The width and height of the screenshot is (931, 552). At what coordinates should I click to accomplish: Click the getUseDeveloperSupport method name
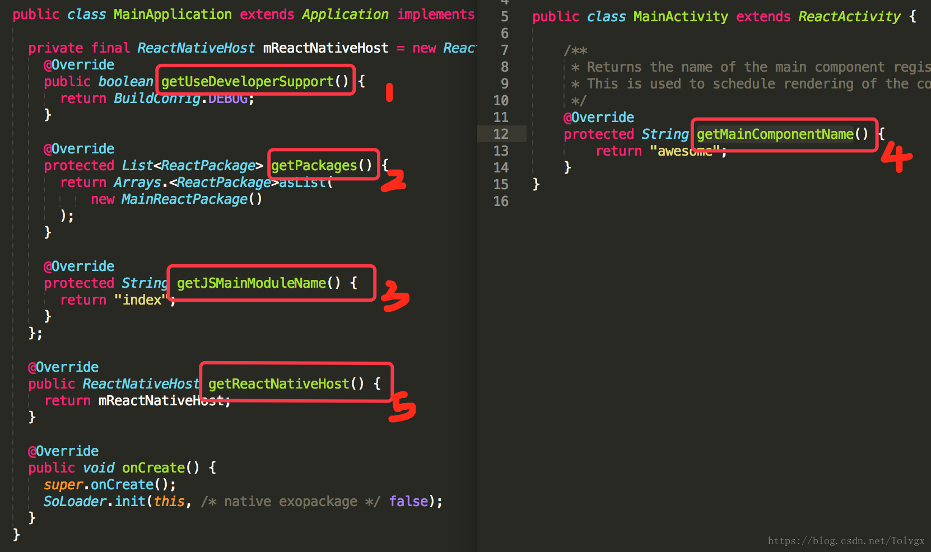pos(247,82)
